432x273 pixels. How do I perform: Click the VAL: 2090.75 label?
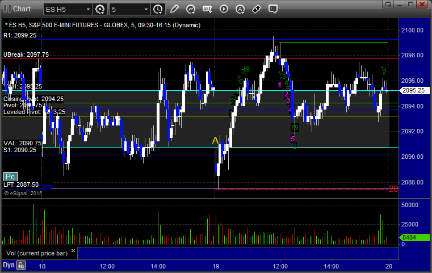tap(22, 143)
